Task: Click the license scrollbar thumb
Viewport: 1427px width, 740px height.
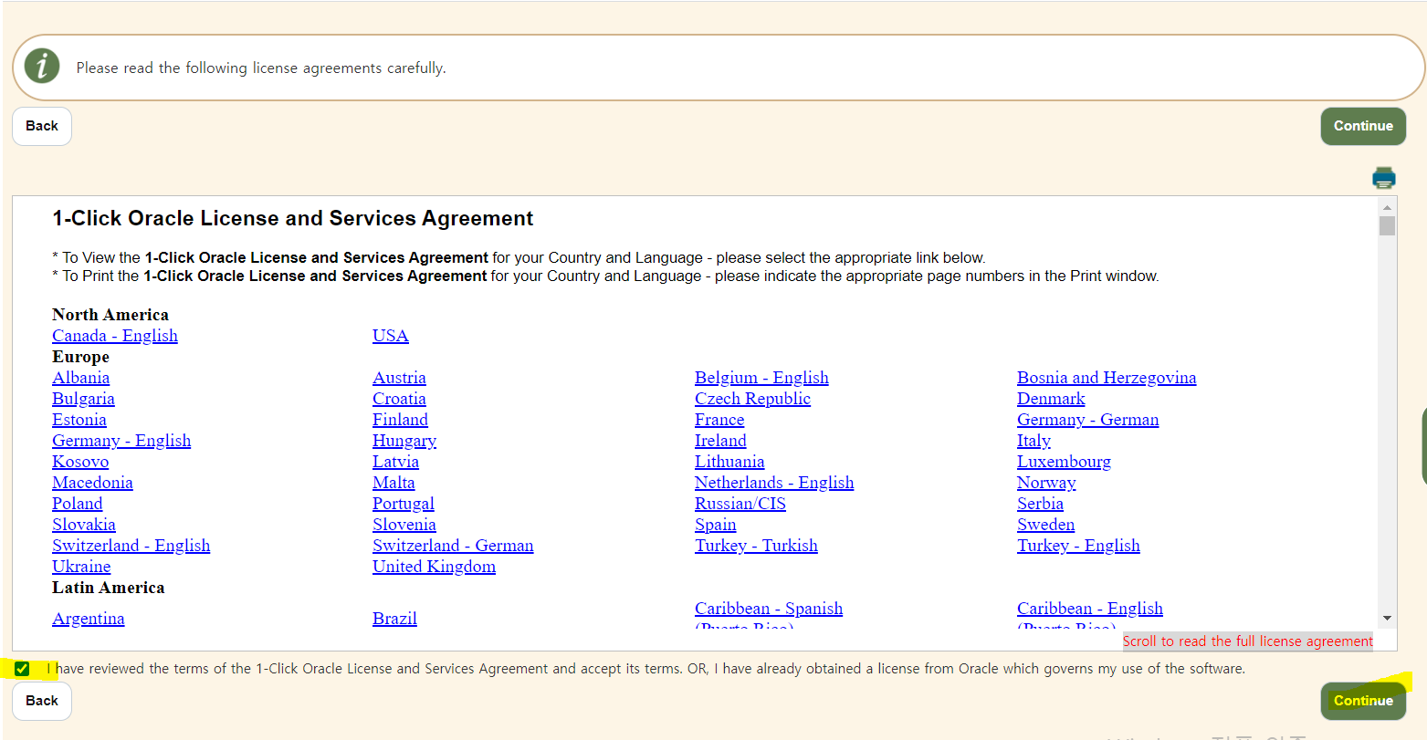Action: [x=1387, y=225]
